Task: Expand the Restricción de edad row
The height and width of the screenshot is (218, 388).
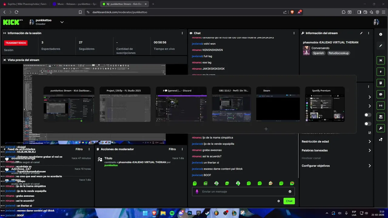Action: click(x=336, y=141)
